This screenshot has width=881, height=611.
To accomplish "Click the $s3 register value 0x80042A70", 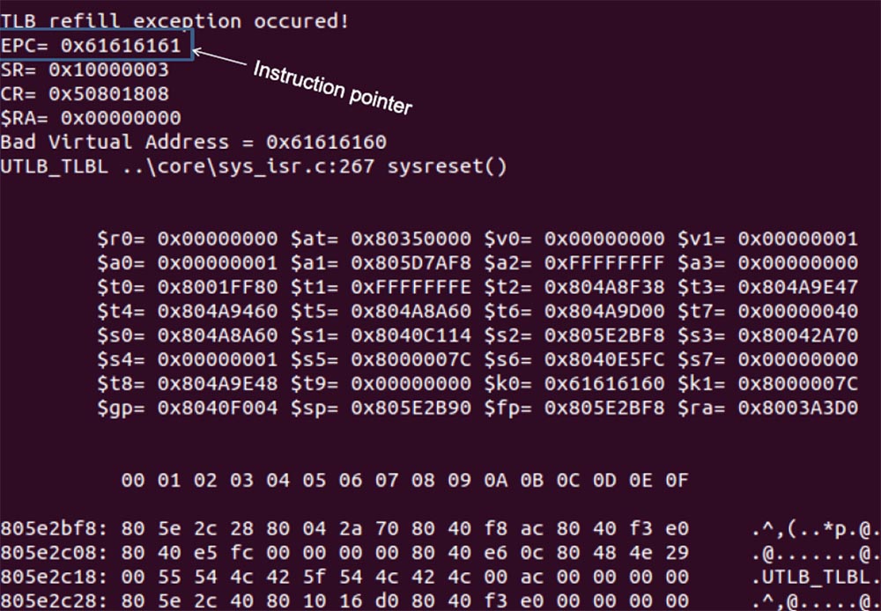I will click(797, 335).
